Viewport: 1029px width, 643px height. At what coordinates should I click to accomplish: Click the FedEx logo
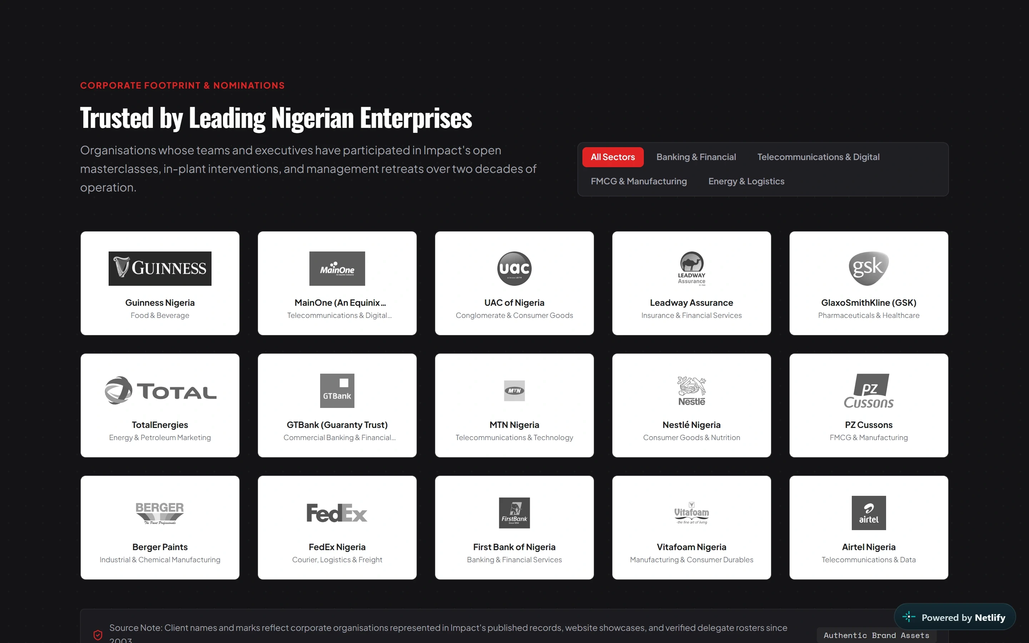(337, 513)
